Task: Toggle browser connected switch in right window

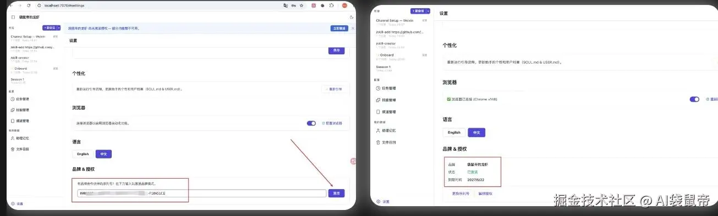Action: click(694, 99)
